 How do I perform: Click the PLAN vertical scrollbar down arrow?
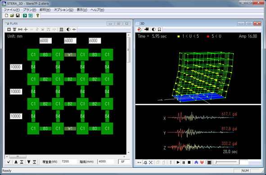[128, 153]
